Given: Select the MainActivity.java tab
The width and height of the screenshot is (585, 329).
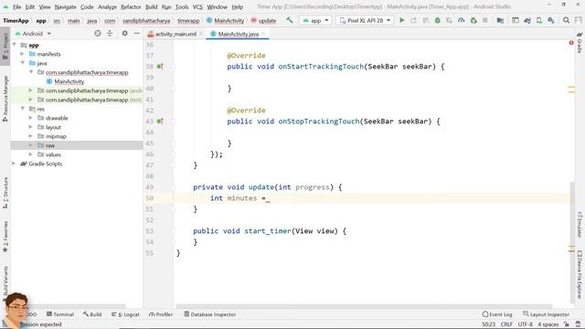Looking at the screenshot, I should click(238, 34).
